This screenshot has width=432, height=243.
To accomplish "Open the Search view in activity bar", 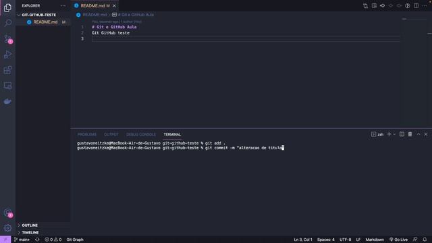I will 7,23.
